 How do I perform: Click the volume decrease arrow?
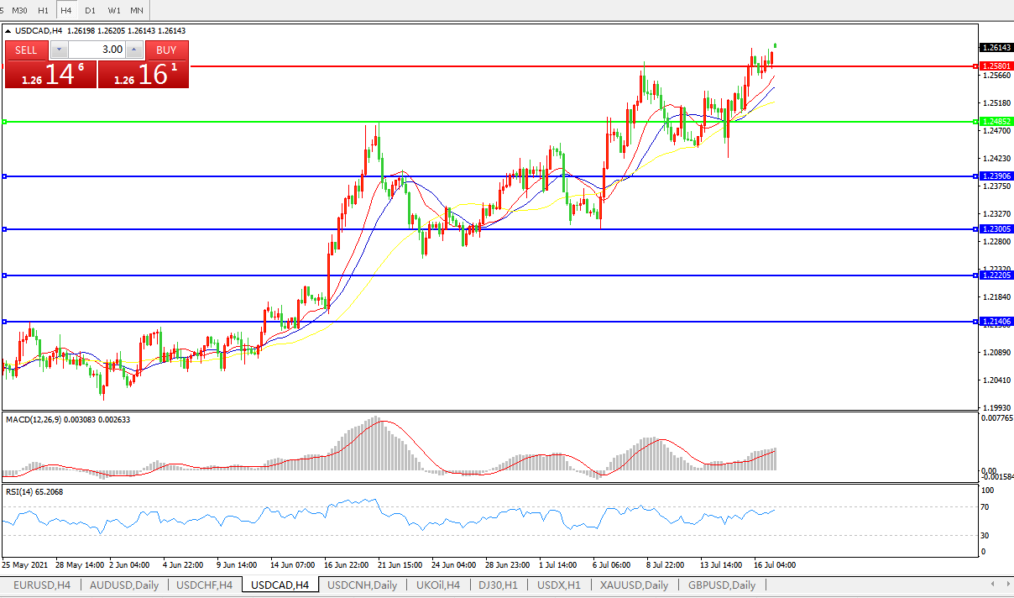(57, 50)
